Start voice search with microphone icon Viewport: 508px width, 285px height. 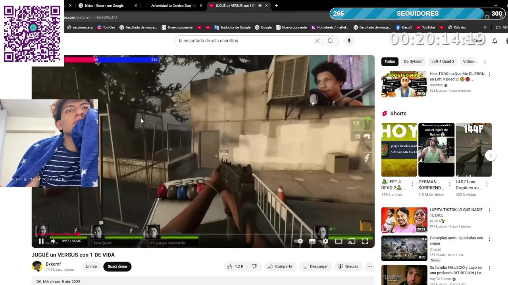tap(349, 41)
